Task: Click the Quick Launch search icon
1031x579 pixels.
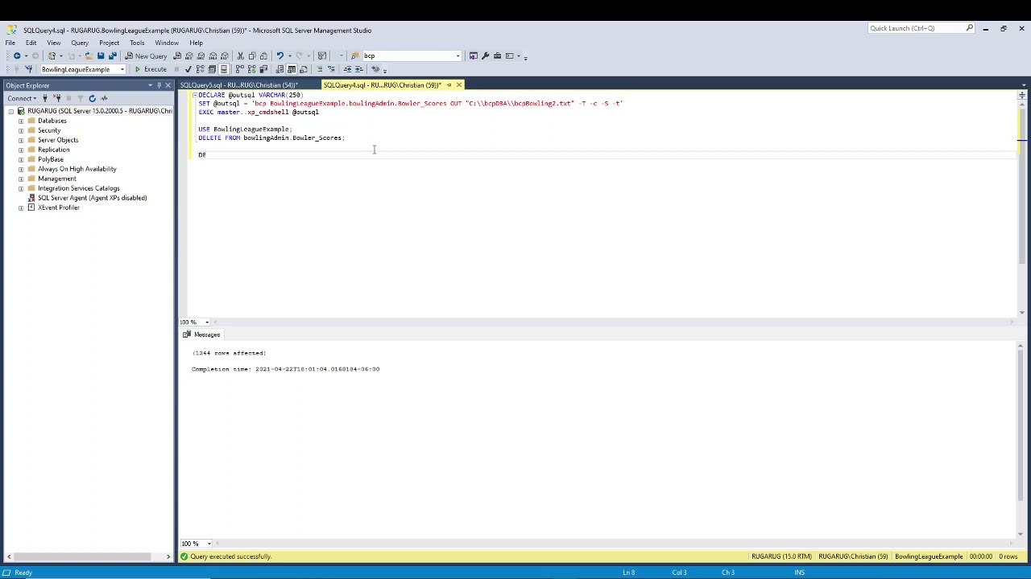Action: pyautogui.click(x=969, y=28)
